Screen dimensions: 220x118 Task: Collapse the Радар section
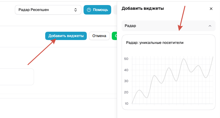click(168, 26)
